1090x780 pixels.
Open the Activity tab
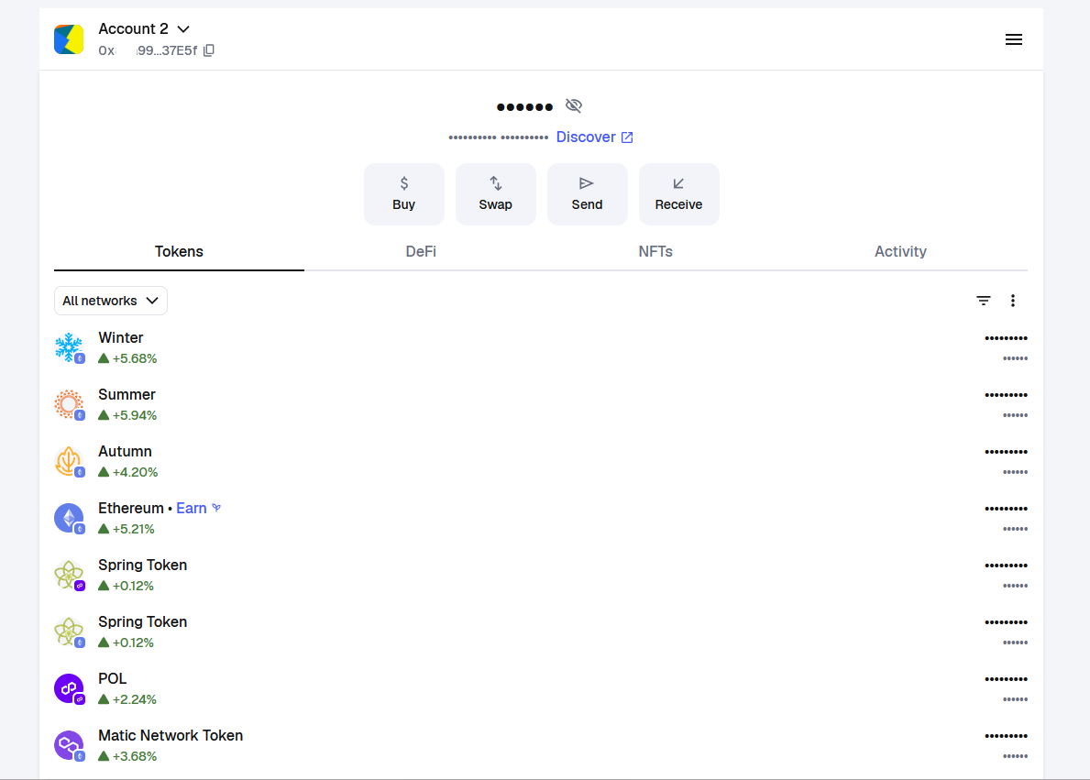click(x=900, y=251)
